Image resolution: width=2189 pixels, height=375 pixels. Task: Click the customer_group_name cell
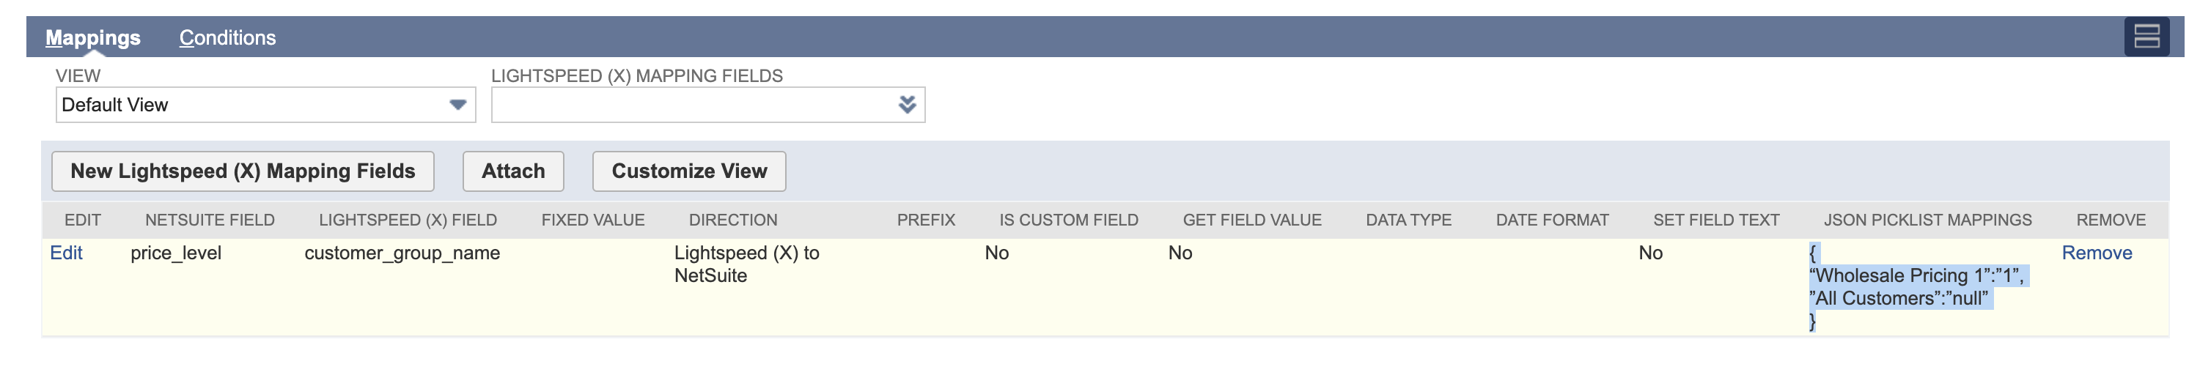(x=402, y=253)
